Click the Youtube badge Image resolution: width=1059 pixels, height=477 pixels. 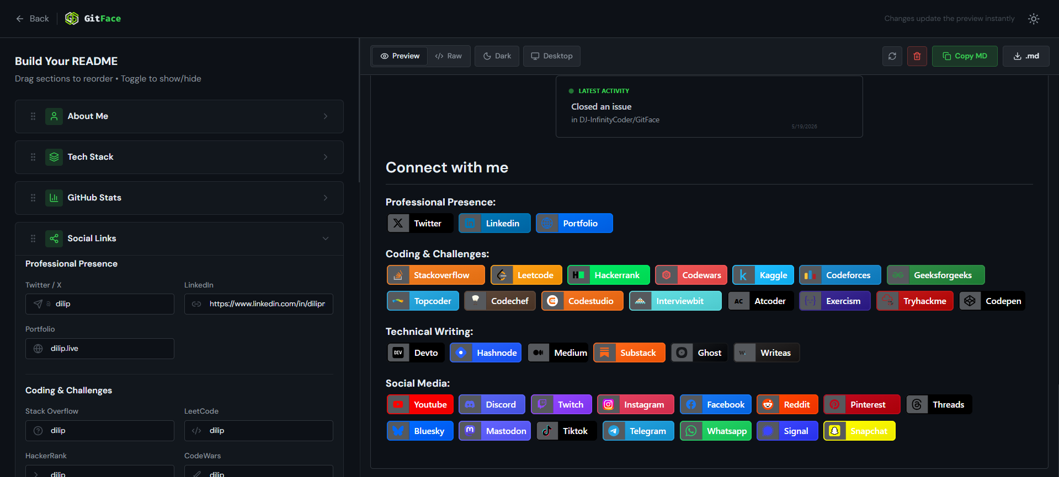click(421, 404)
